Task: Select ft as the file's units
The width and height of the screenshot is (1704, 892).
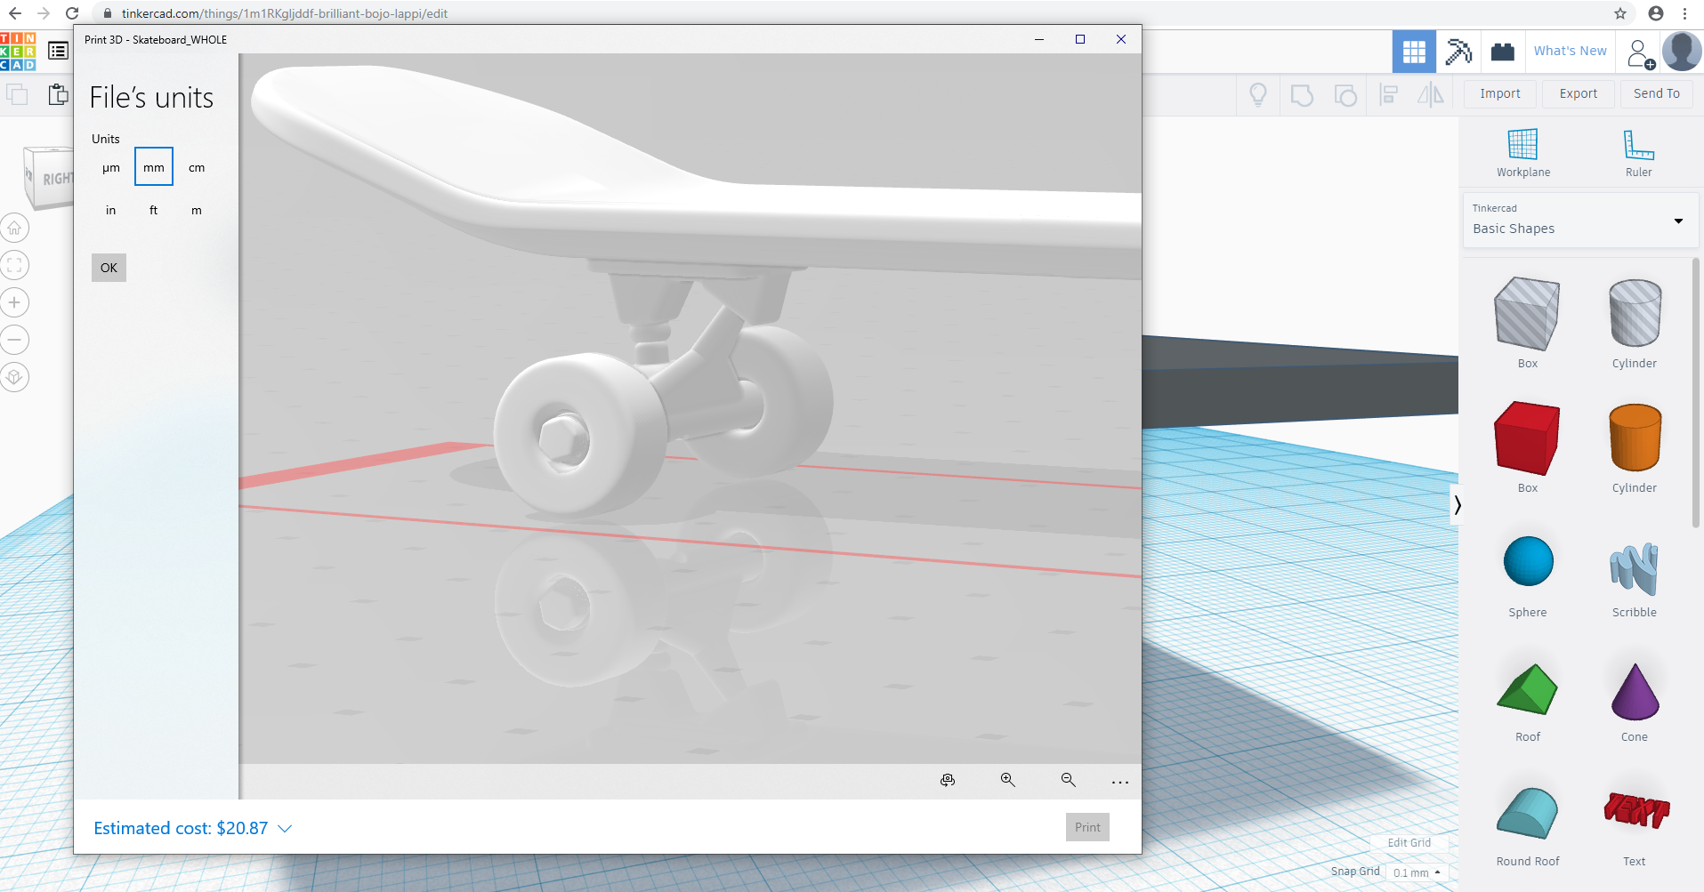Action: [153, 210]
